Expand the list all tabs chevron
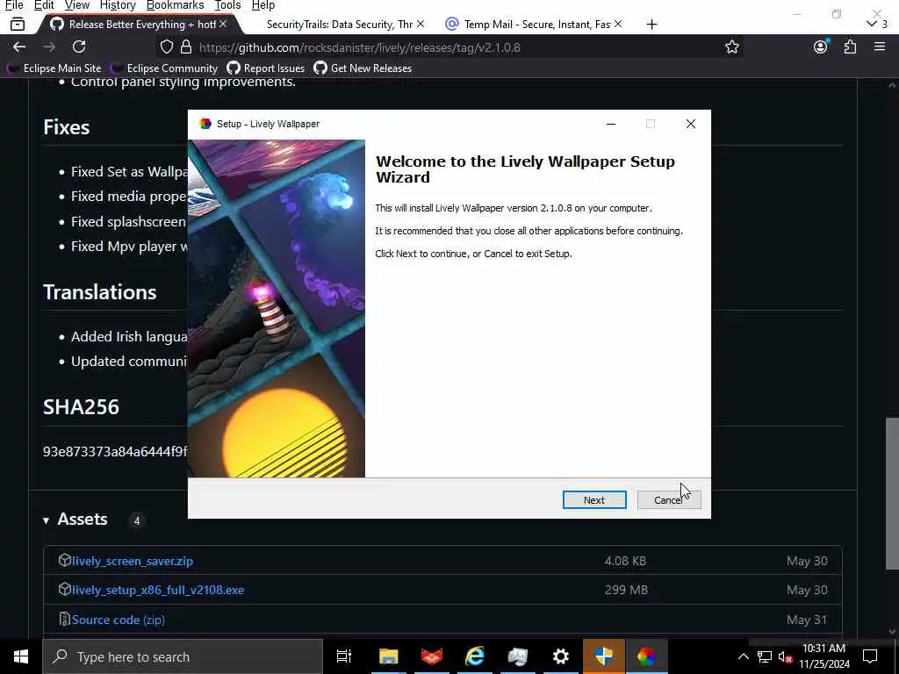 [872, 24]
